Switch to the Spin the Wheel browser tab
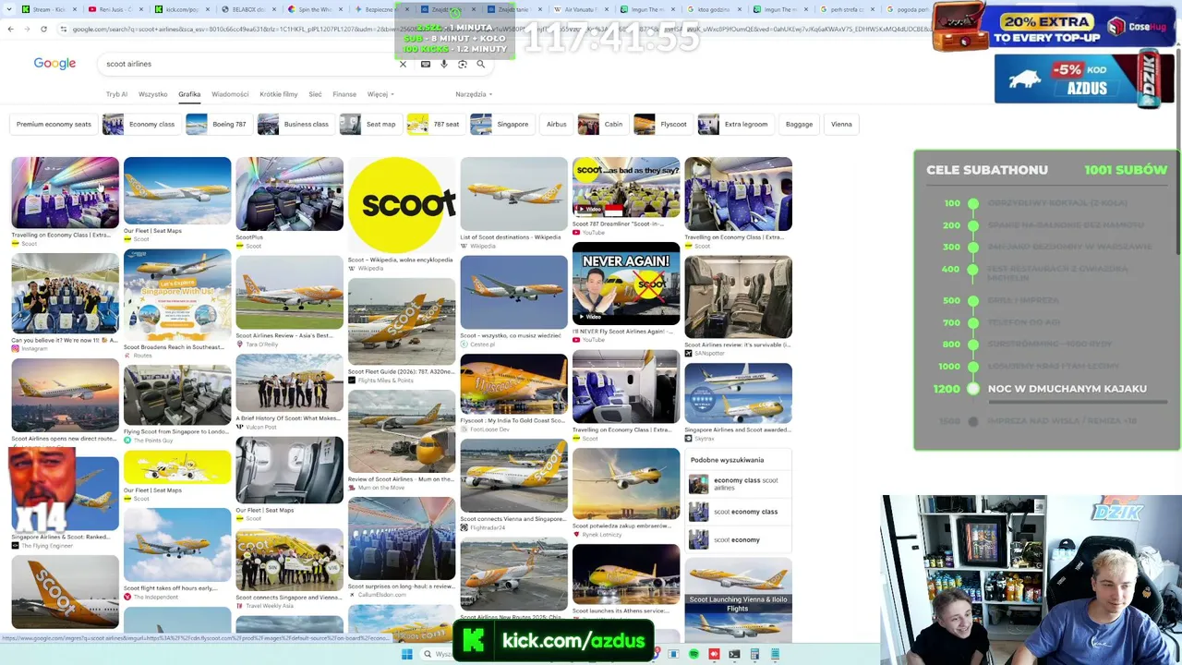This screenshot has height=665, width=1182. point(314,9)
